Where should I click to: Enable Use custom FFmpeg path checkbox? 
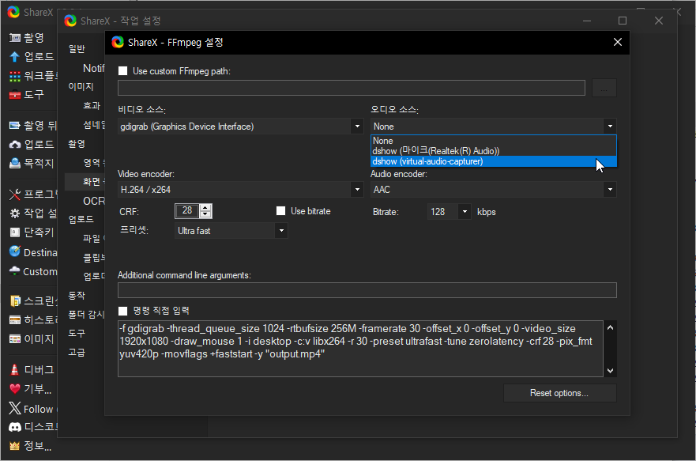click(x=123, y=71)
